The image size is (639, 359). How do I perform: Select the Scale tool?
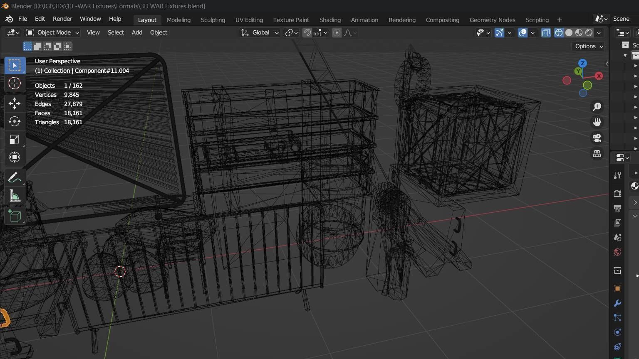click(15, 139)
